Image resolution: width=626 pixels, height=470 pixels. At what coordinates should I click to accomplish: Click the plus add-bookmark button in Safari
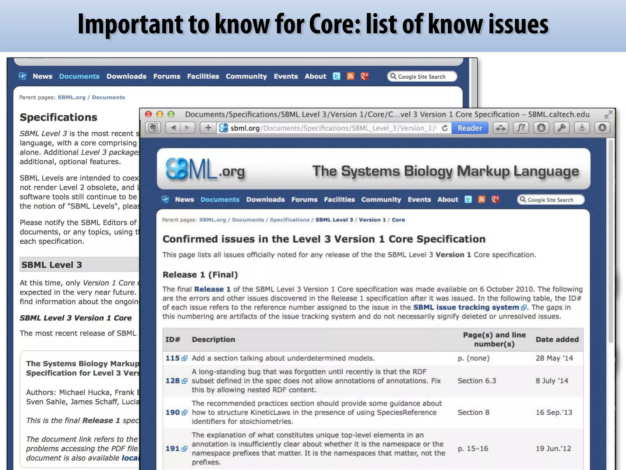coord(208,128)
